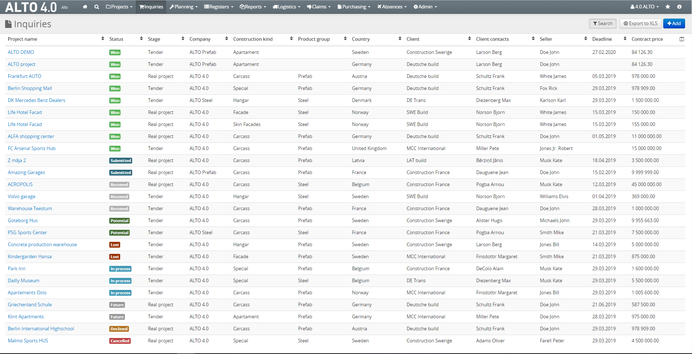Open the Planning dropdown menu
The width and height of the screenshot is (692, 354).
184,7
